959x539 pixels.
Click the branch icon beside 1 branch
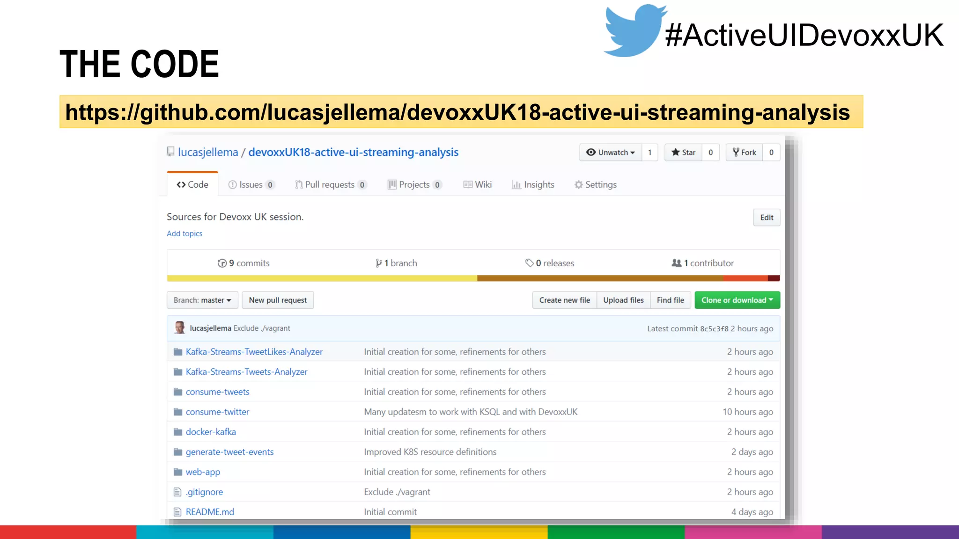click(x=378, y=263)
